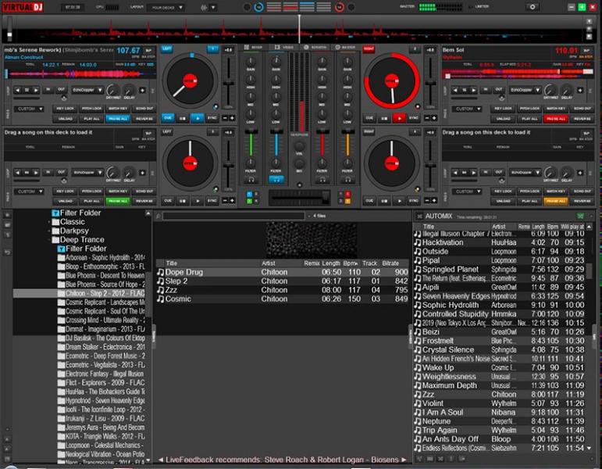Click previous arrow on LiveFeedback recommendation
The height and width of the screenshot is (469, 602).
[x=161, y=460]
